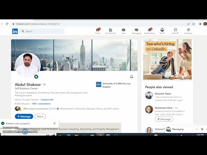Open Mubashir Nazar's profile name
Screen dimensions: 207x155
pyautogui.click(x=163, y=94)
